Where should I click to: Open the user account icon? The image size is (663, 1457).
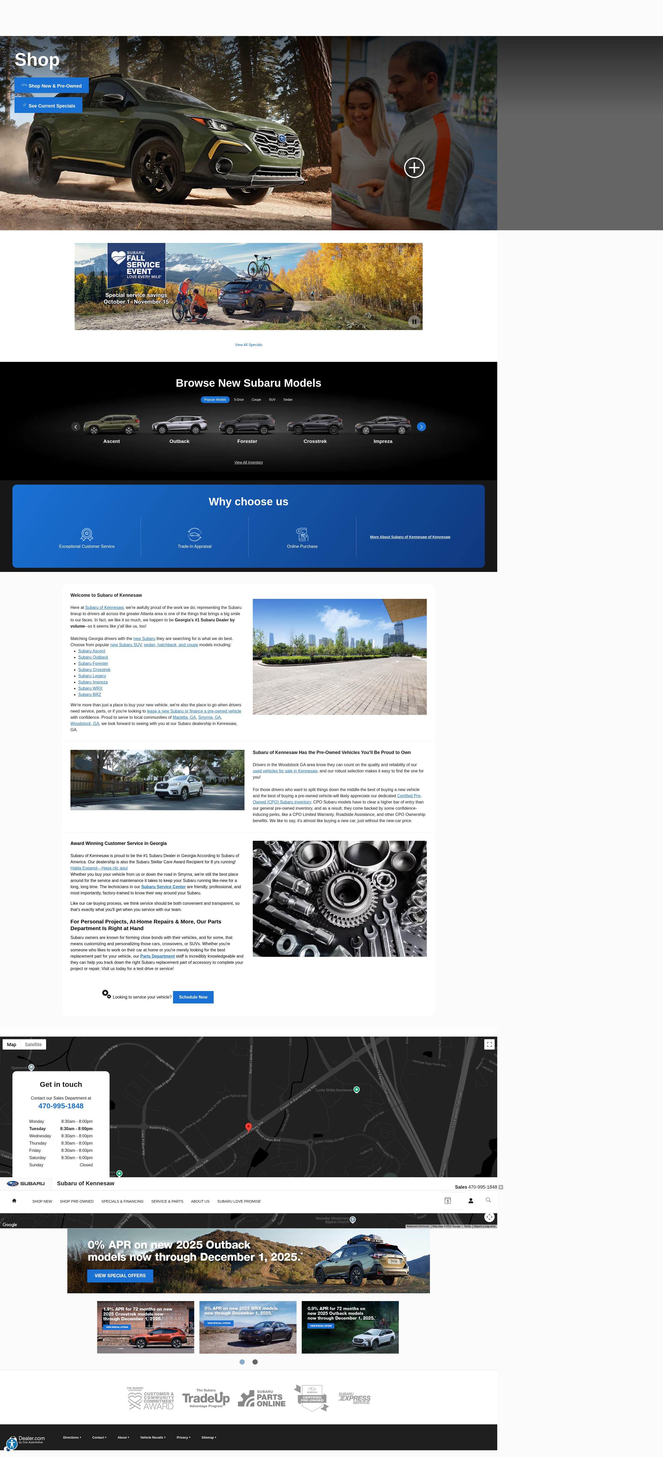tap(471, 1200)
